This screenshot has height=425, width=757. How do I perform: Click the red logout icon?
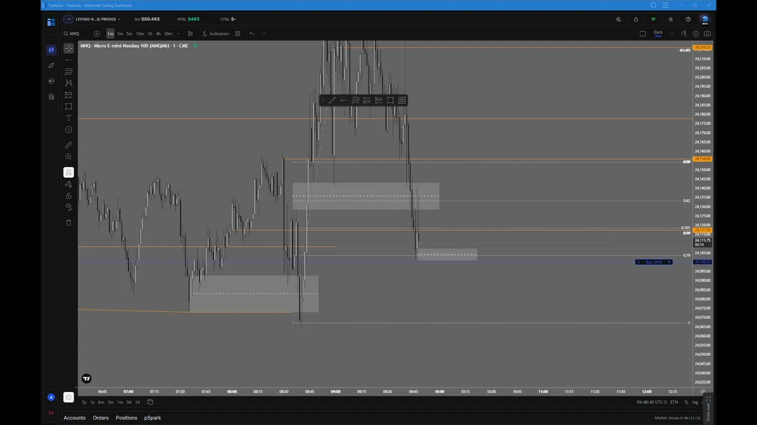click(x=51, y=413)
